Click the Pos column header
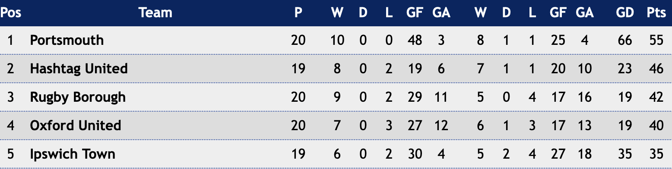This screenshot has height=169, width=672. pyautogui.click(x=11, y=13)
